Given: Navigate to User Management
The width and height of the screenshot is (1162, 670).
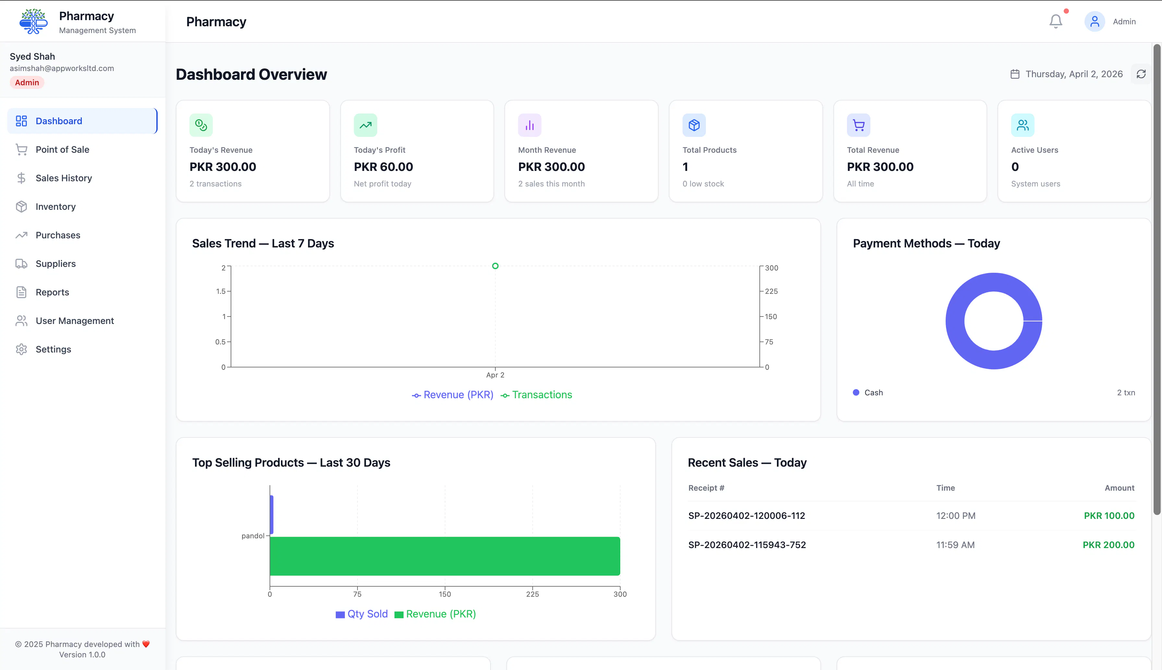Looking at the screenshot, I should pyautogui.click(x=82, y=321).
